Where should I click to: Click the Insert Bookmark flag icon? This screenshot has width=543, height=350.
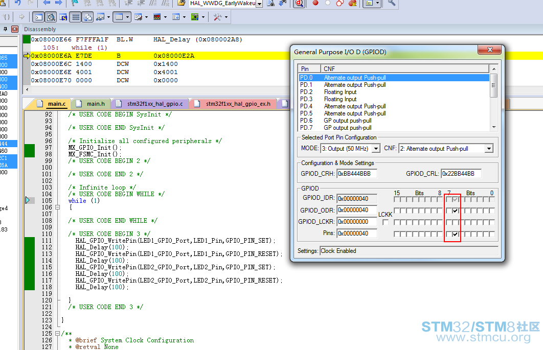(x=75, y=3)
